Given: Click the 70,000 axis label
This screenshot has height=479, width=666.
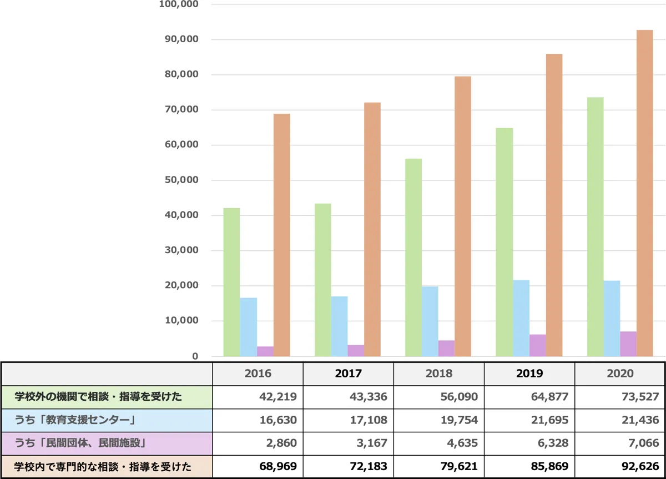Looking at the screenshot, I should pos(181,110).
